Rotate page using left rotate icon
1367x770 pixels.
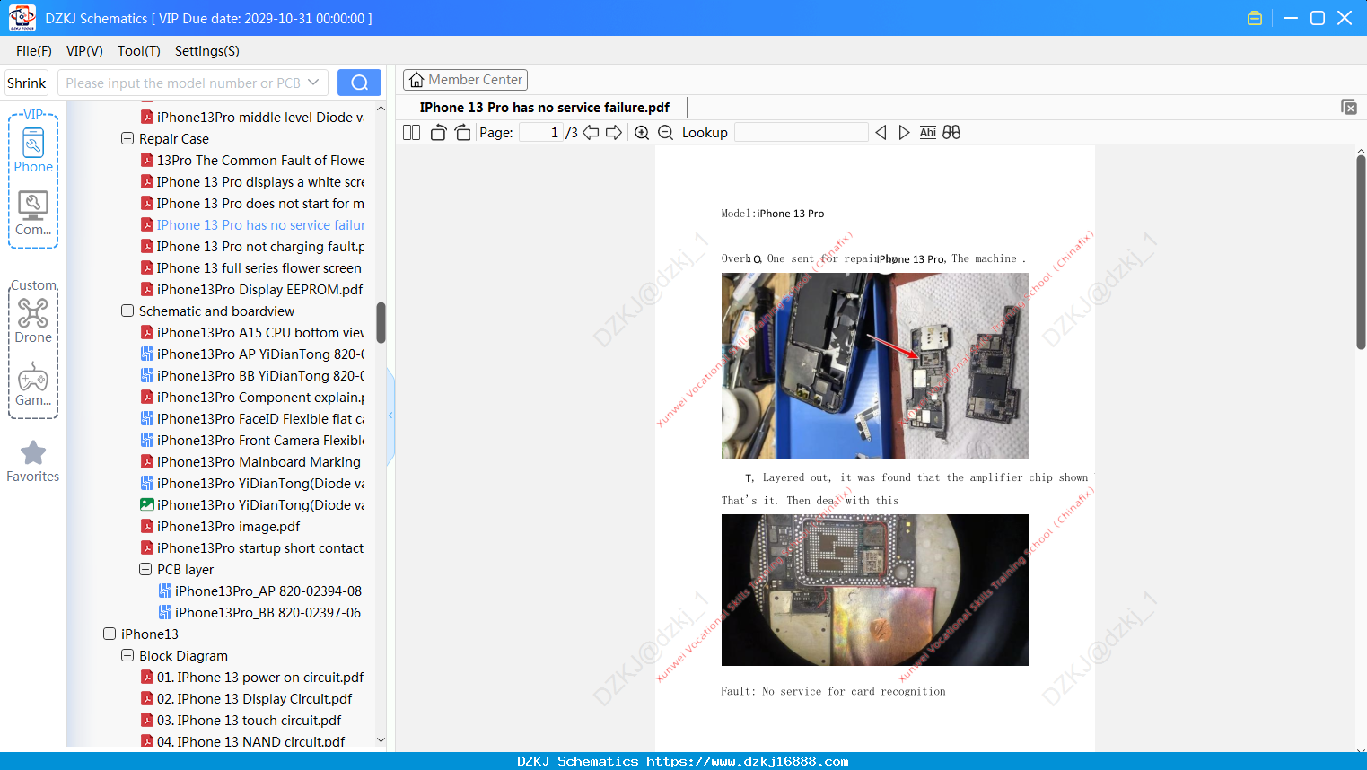click(438, 133)
